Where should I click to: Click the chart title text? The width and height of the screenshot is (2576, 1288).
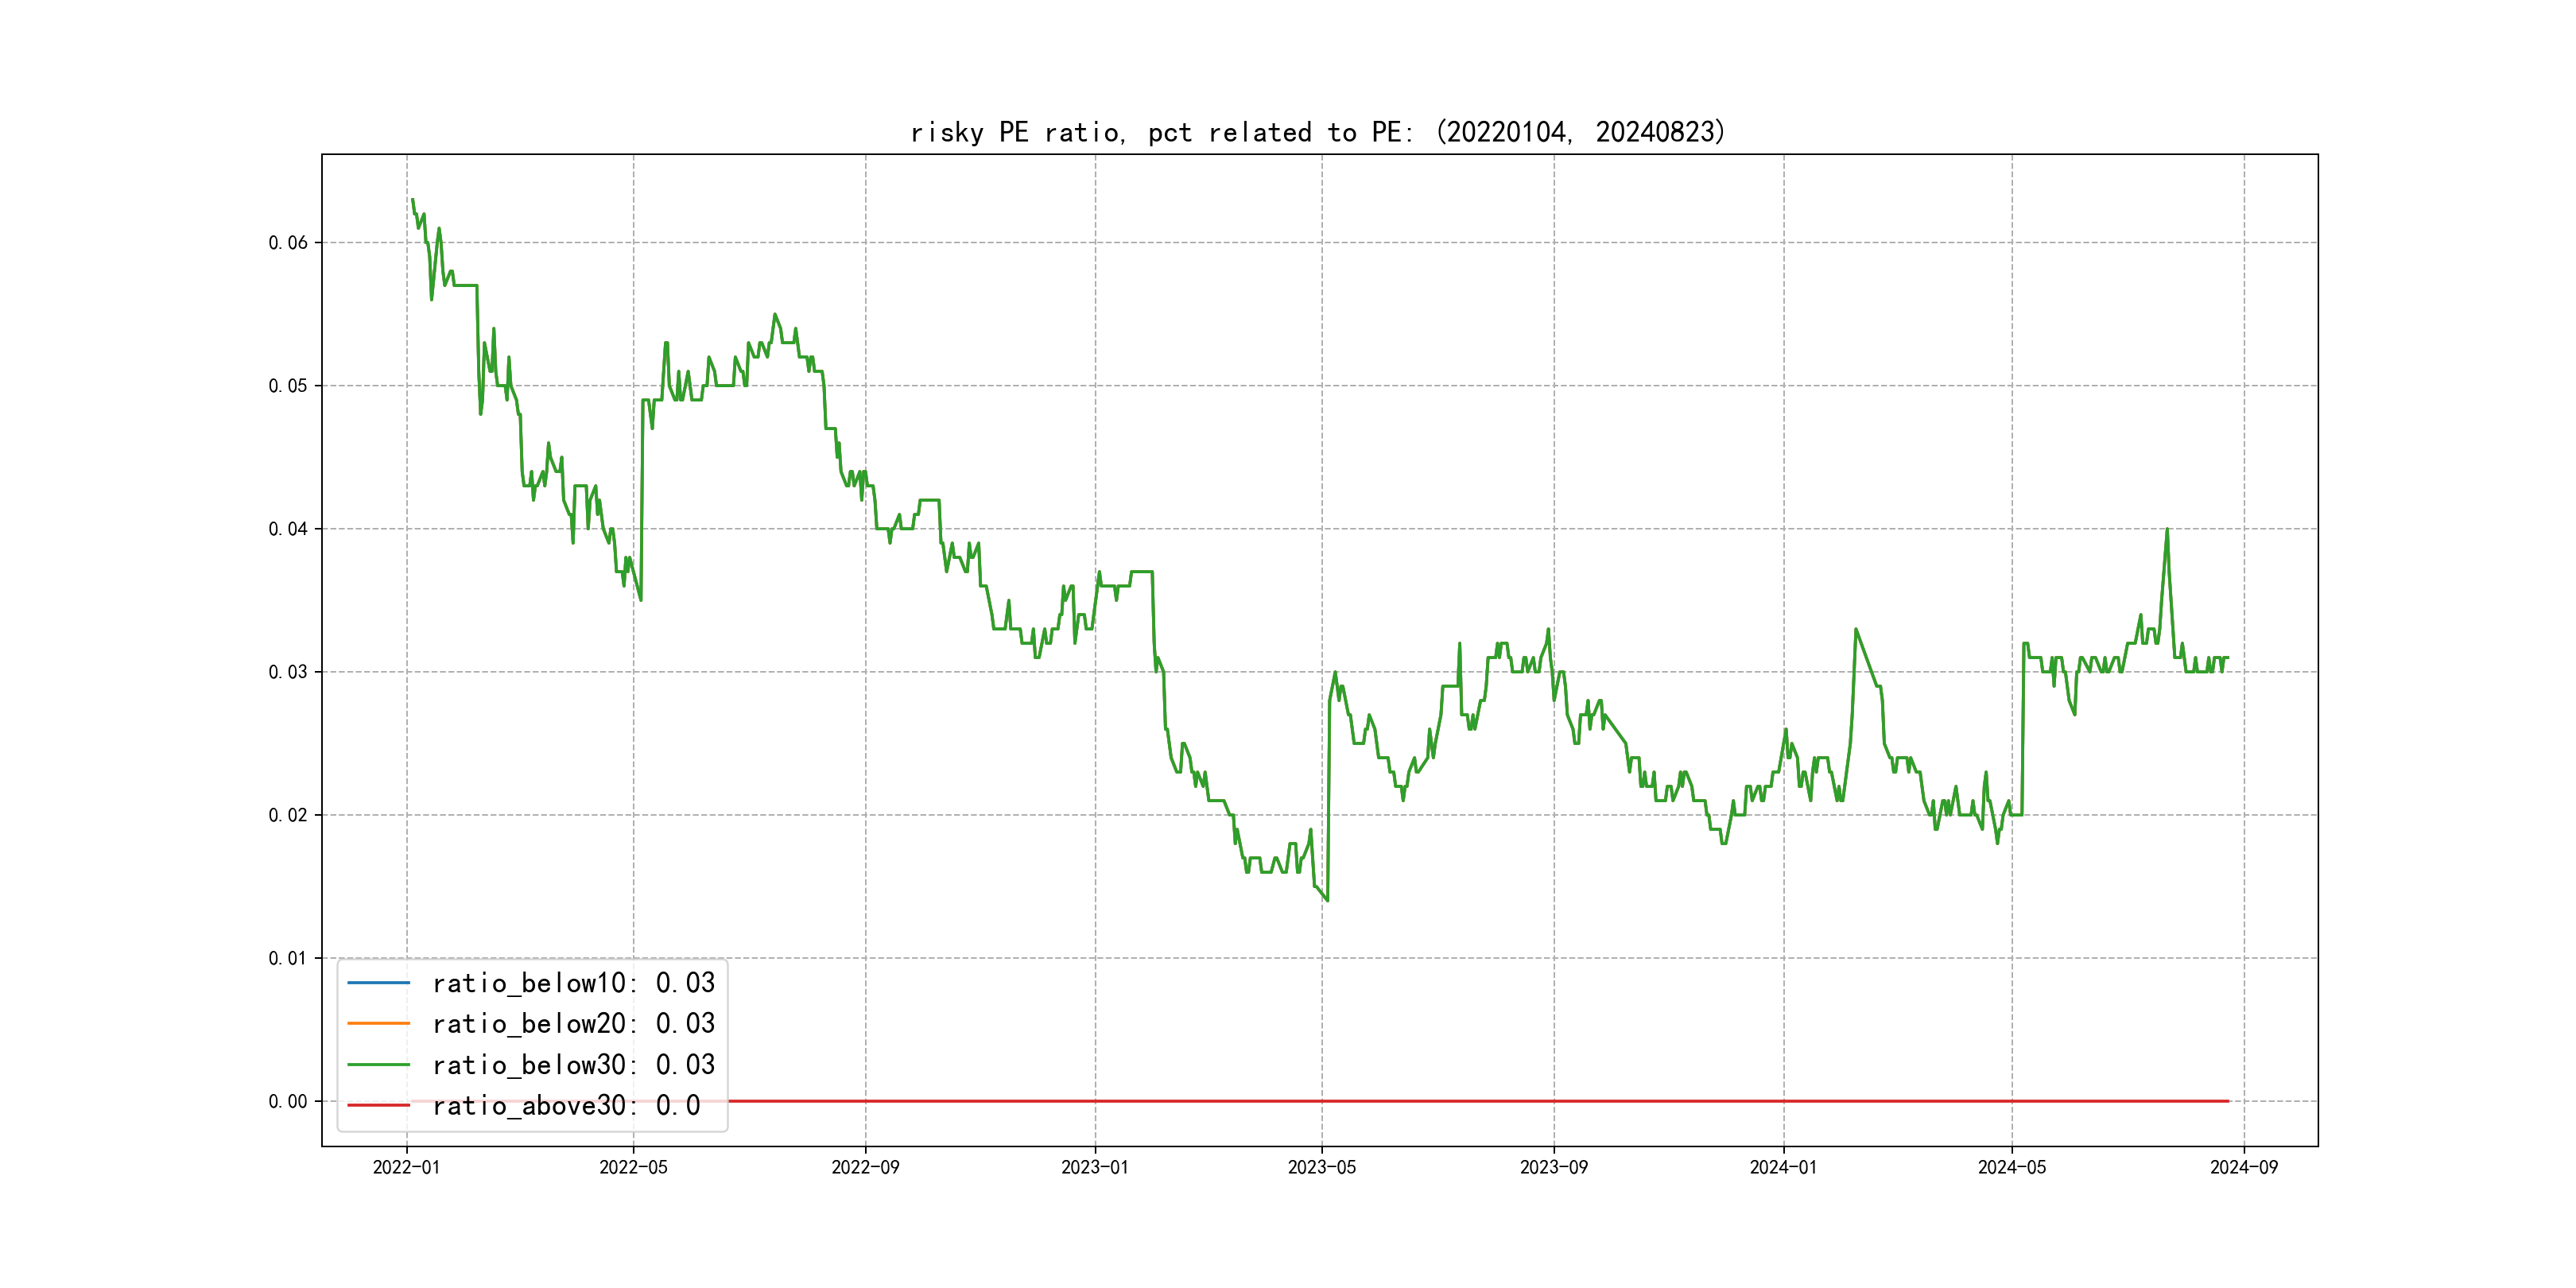click(x=1318, y=132)
